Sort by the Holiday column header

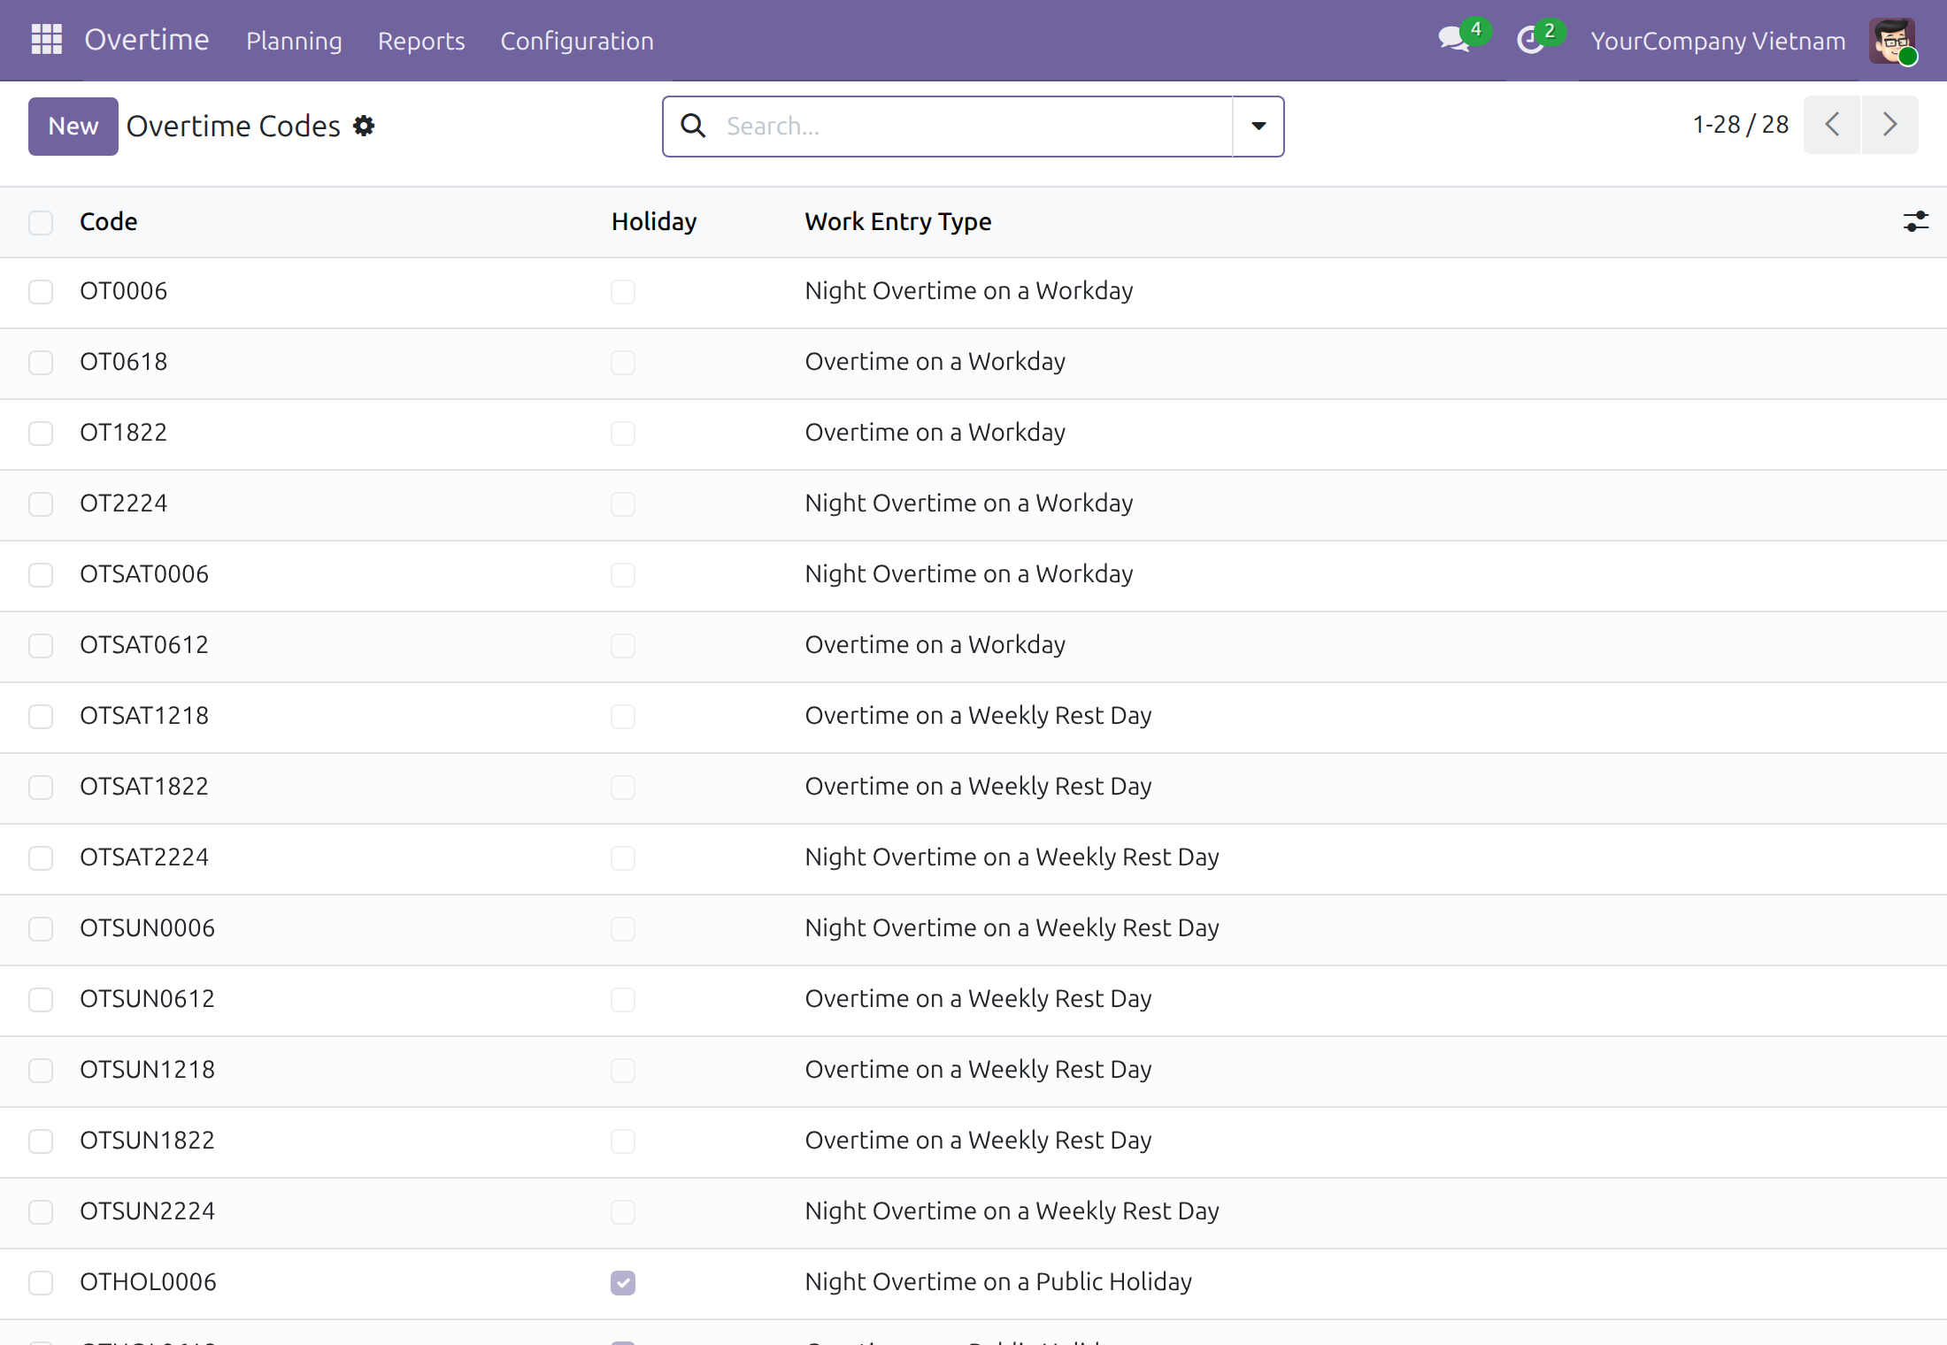pyautogui.click(x=654, y=221)
